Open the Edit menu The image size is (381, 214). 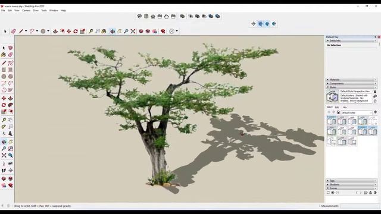click(x=10, y=11)
